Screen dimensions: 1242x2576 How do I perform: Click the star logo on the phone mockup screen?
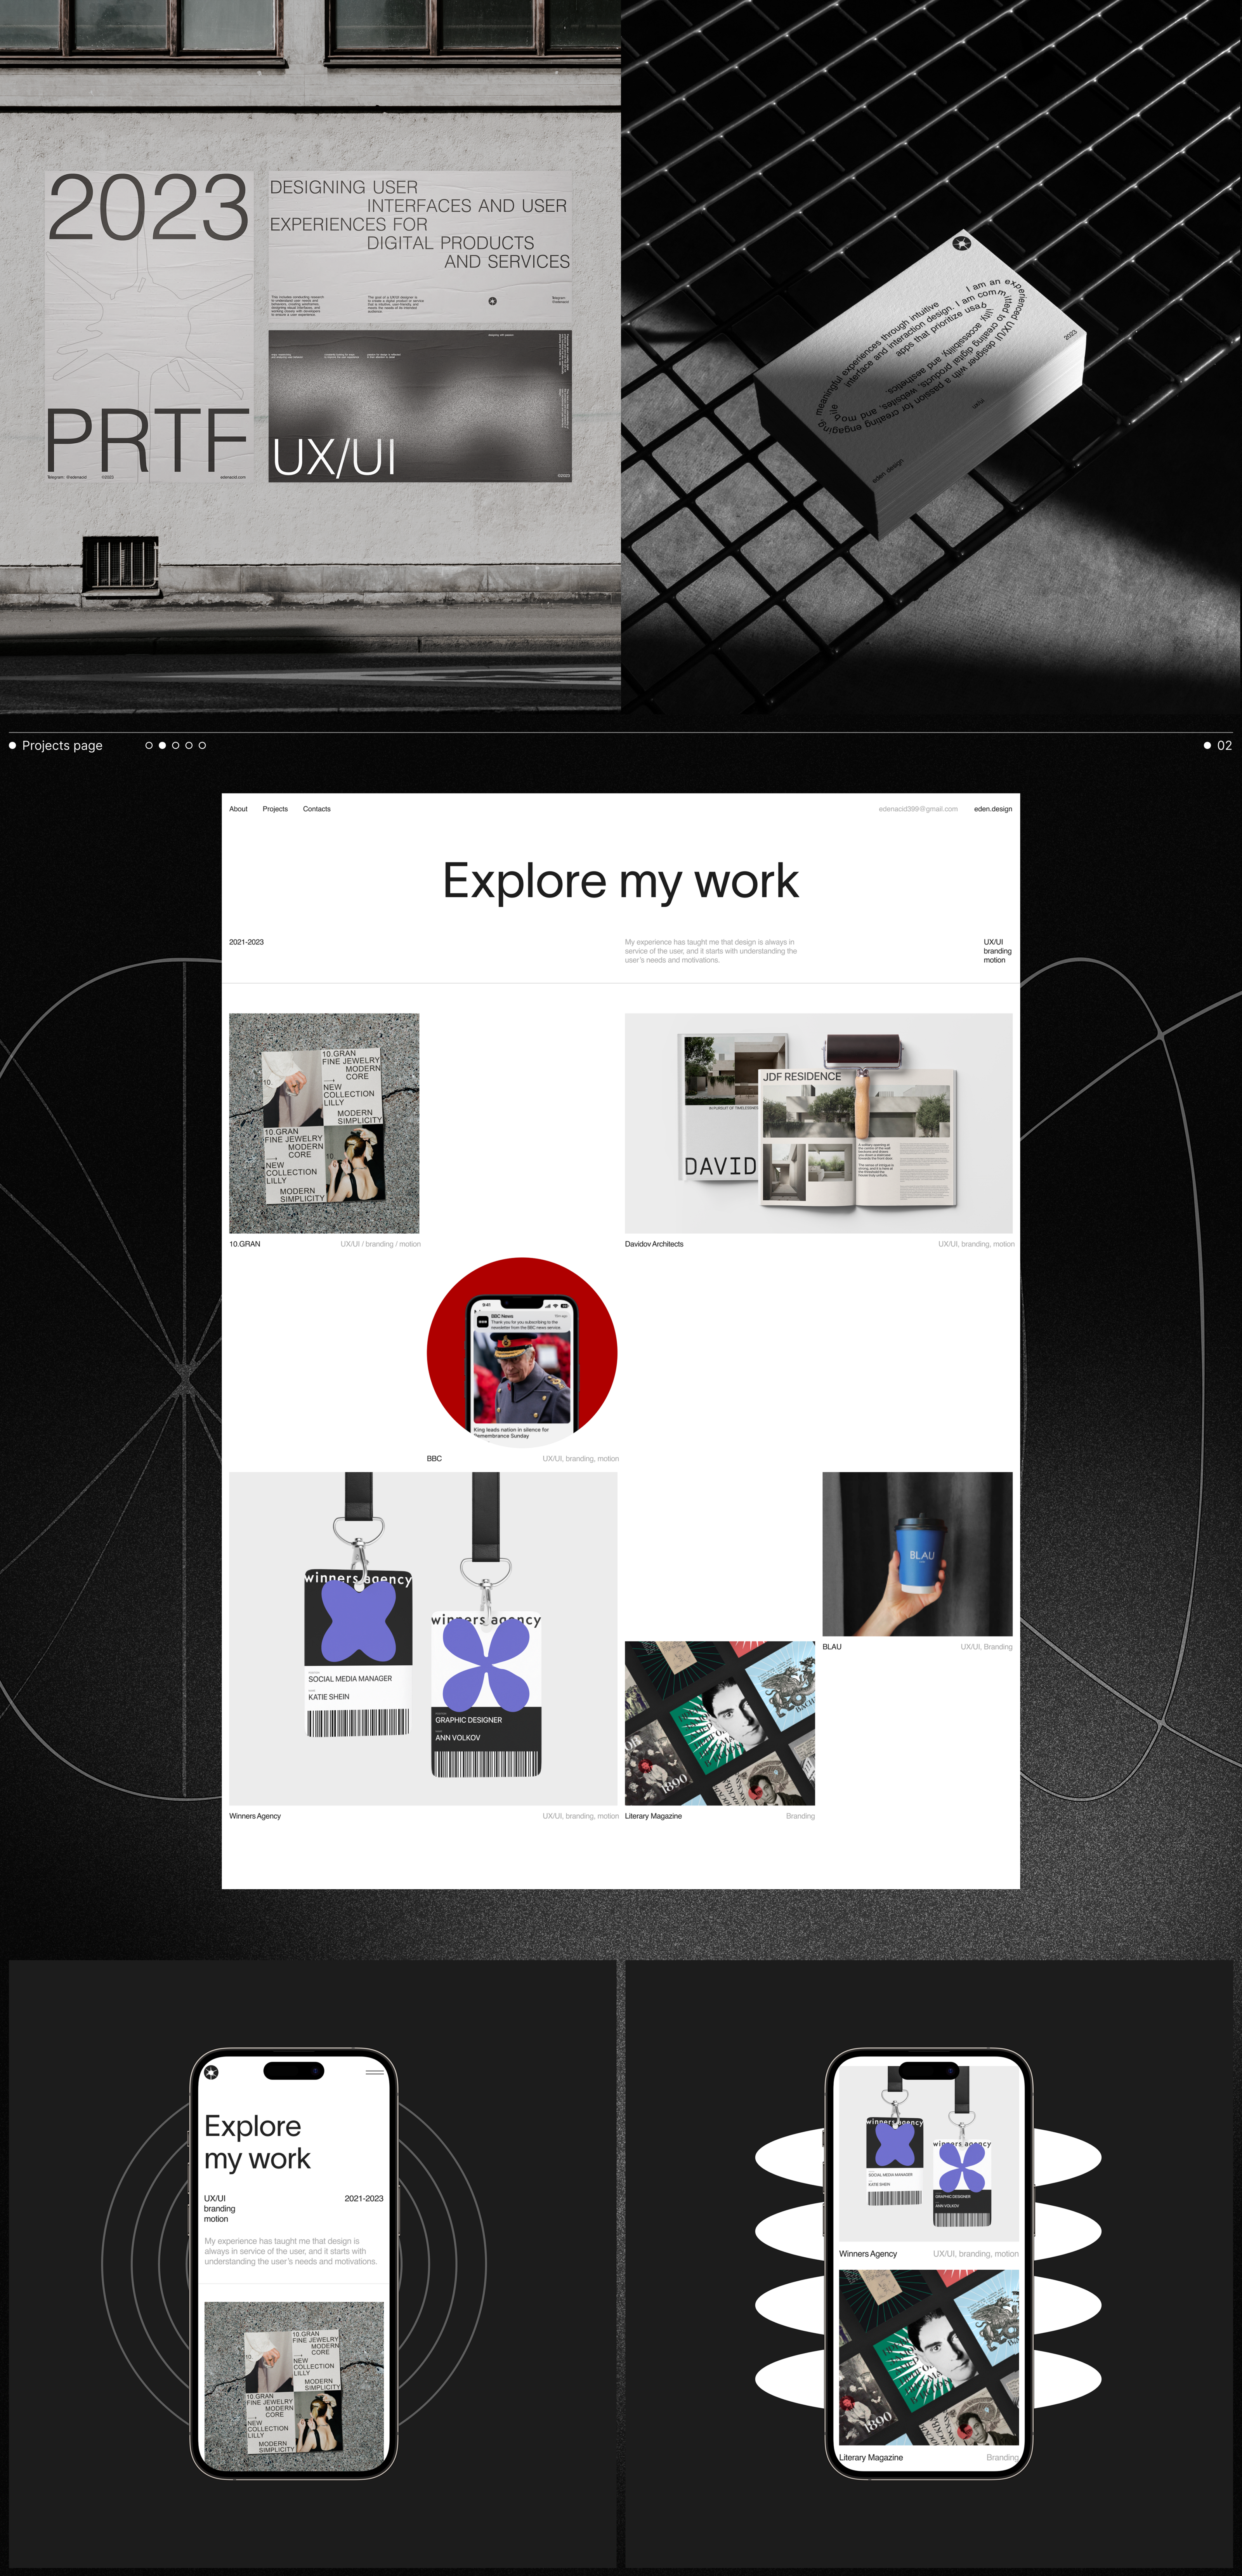coord(211,2072)
